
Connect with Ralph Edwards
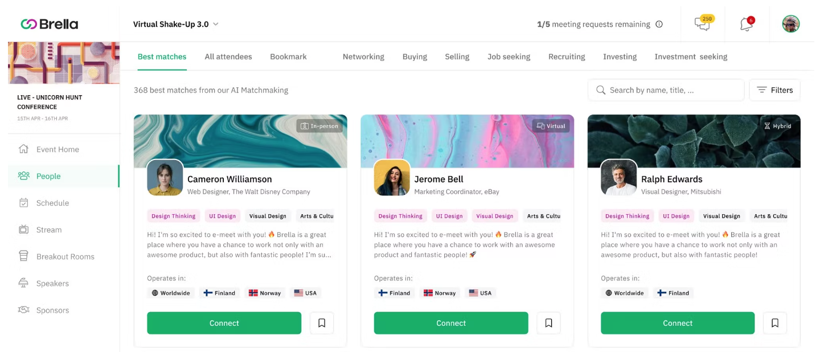[x=678, y=323]
